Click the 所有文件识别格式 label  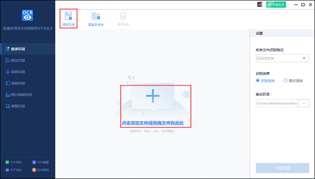click(x=270, y=50)
